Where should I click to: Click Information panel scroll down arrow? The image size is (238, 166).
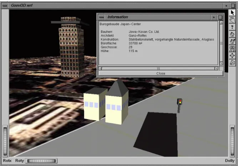(221, 64)
